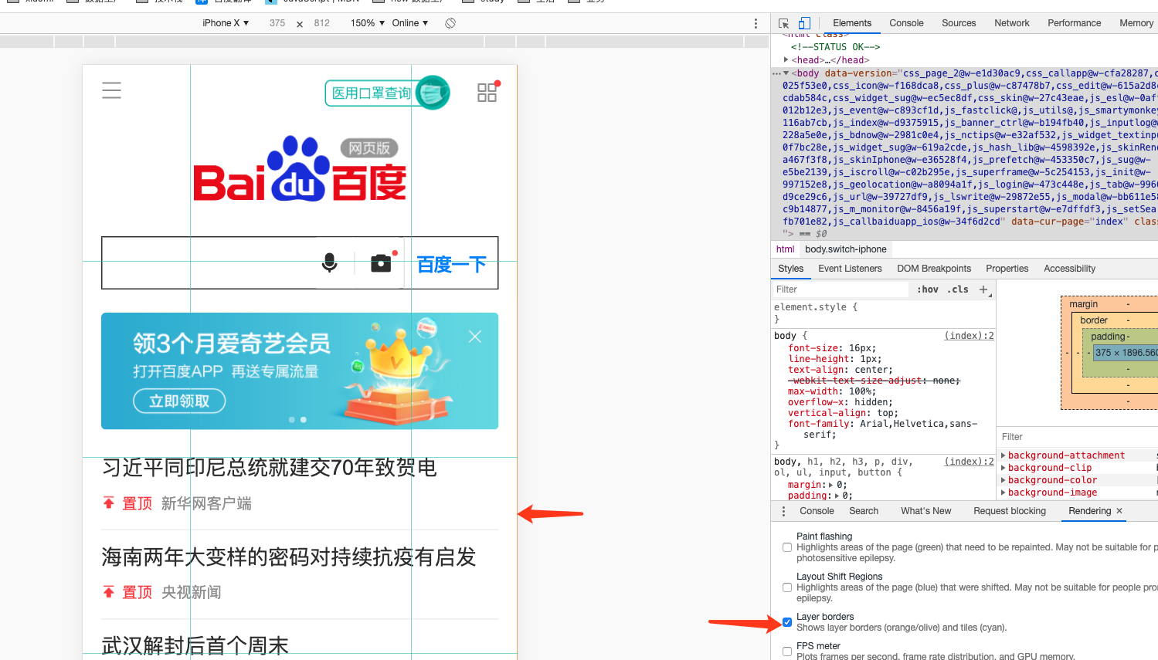Viewport: 1158px width, 660px height.
Task: Open the drawer Console tab
Action: pyautogui.click(x=817, y=511)
